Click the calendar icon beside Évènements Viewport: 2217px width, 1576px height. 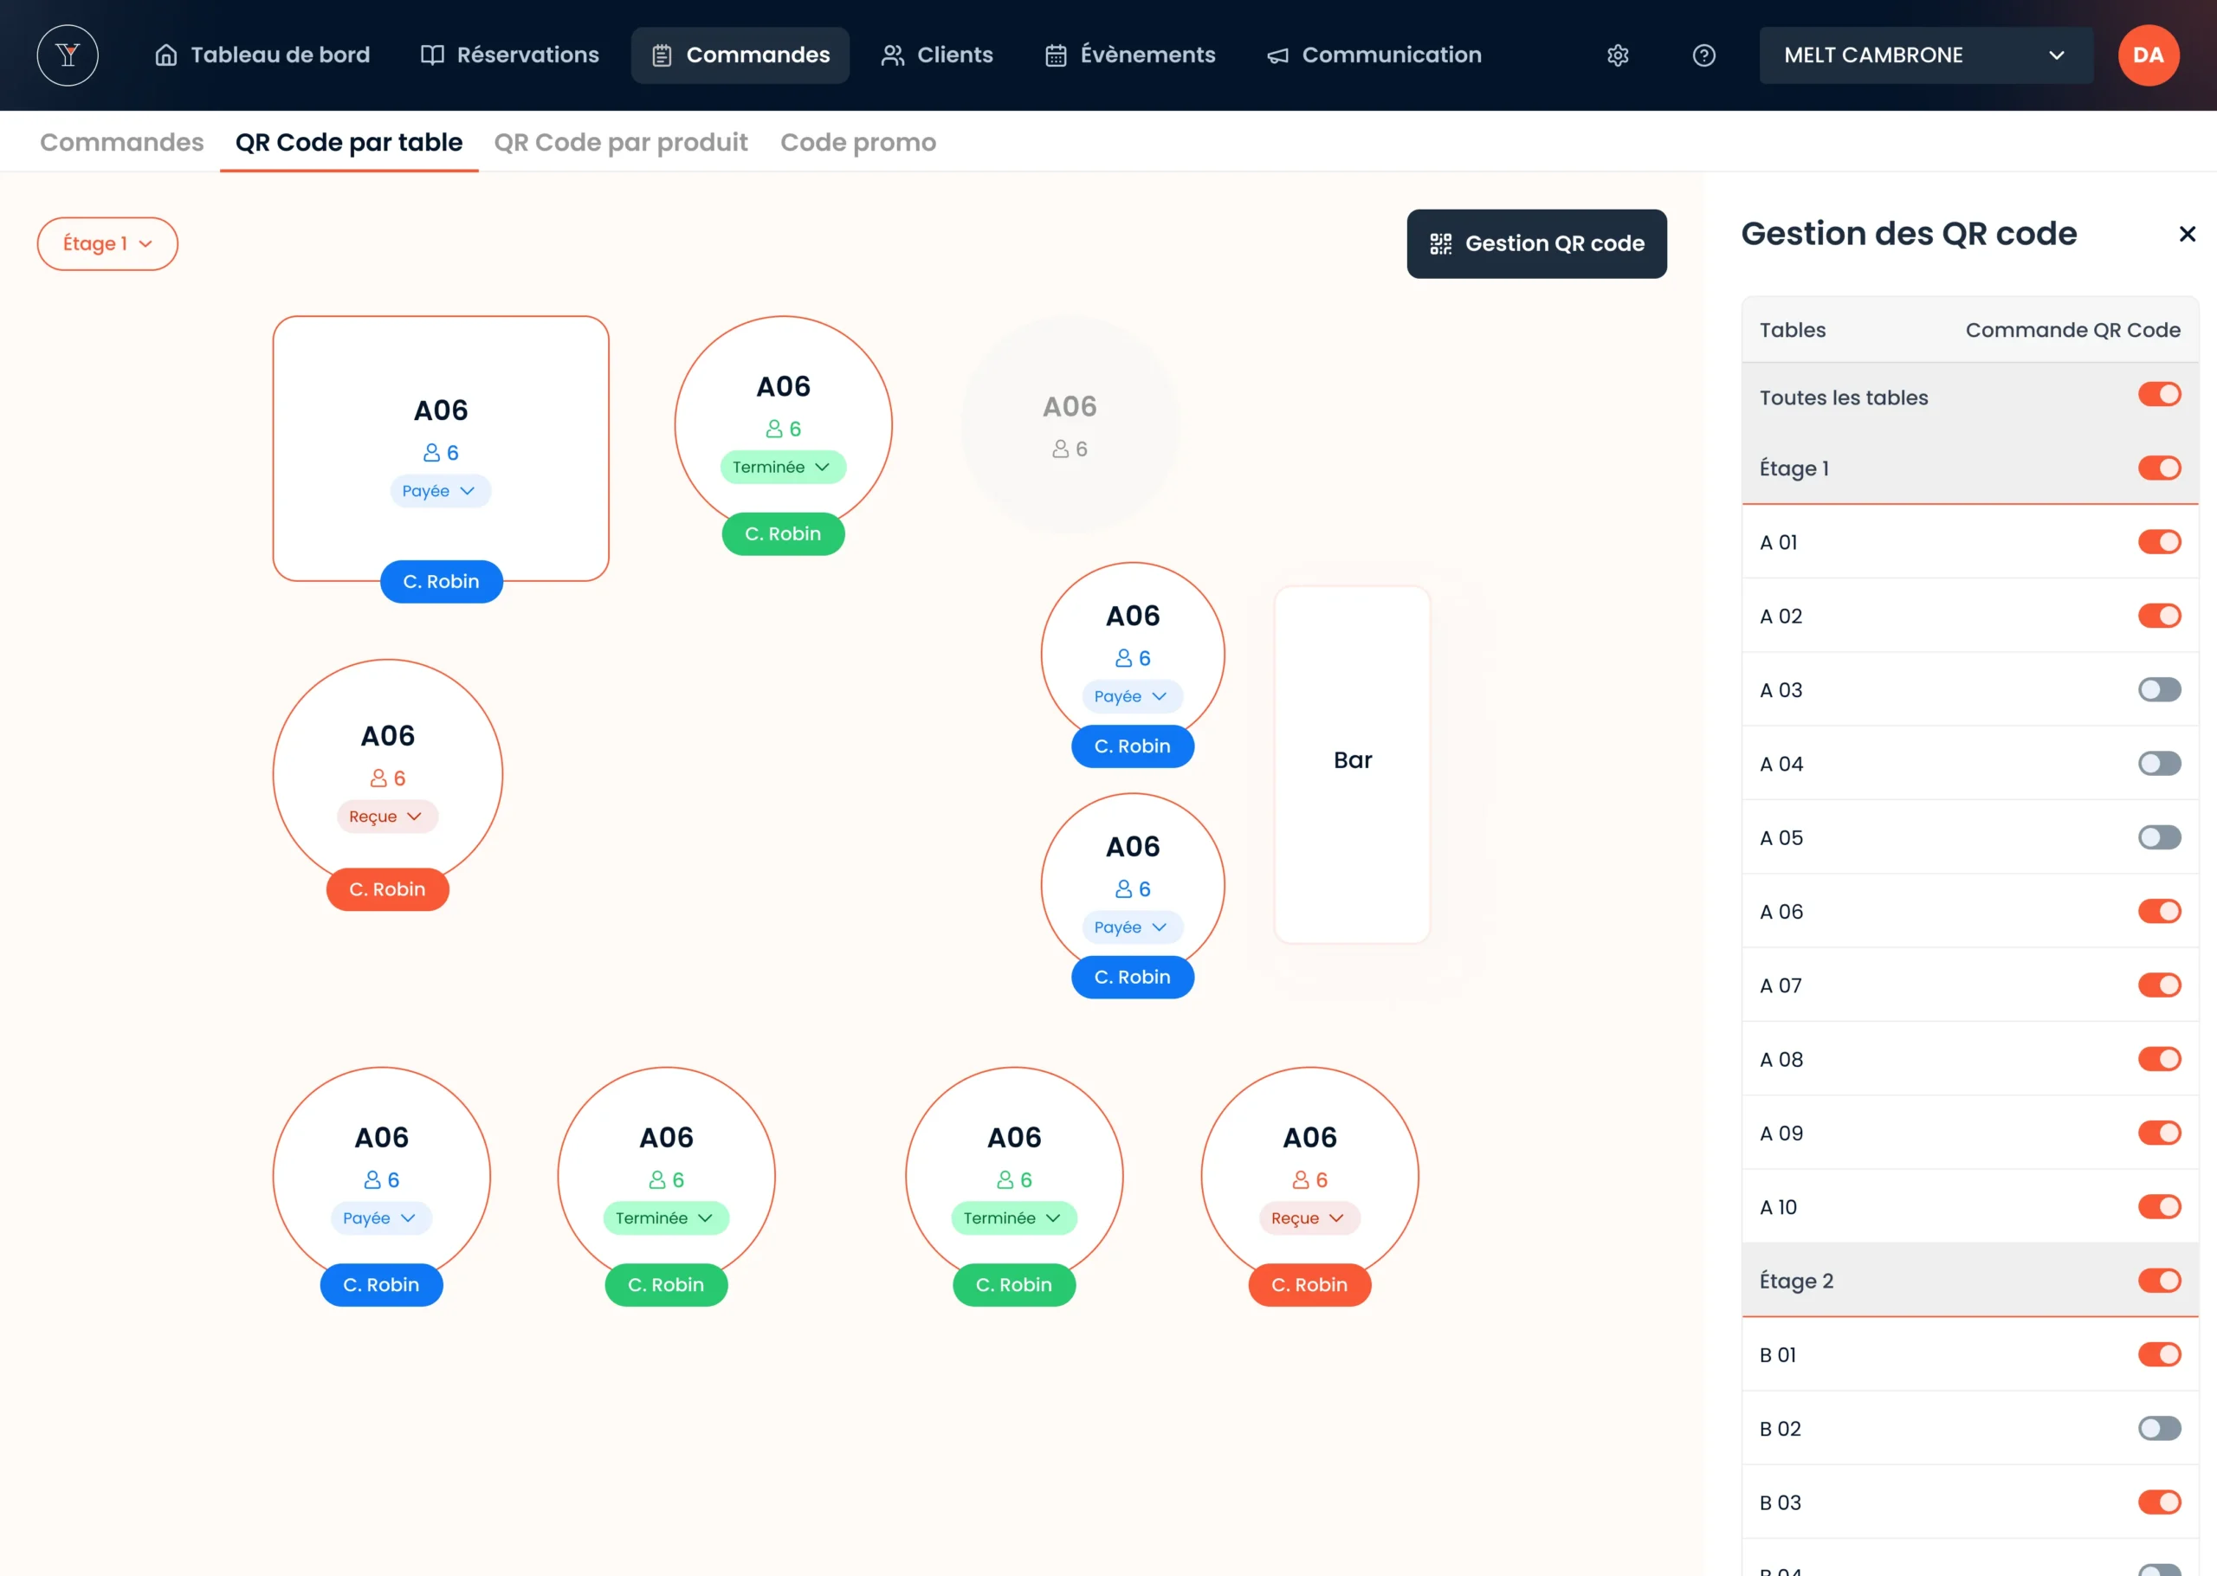1056,55
